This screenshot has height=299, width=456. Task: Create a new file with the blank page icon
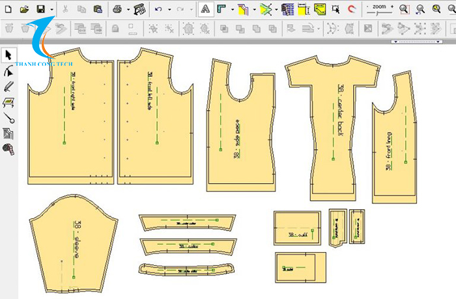pyautogui.click(x=8, y=9)
